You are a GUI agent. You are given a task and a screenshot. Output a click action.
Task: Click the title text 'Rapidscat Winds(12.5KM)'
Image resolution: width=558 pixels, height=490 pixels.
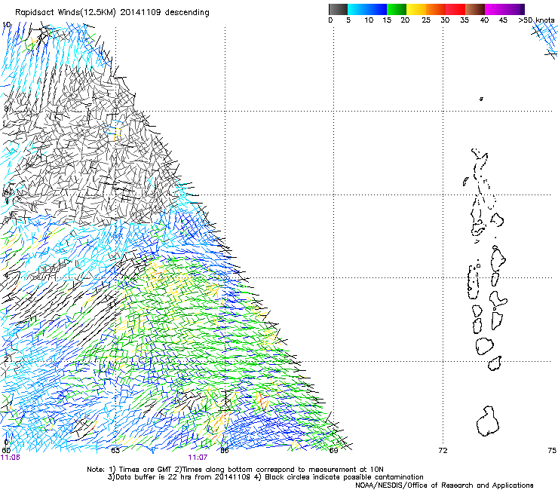coord(66,13)
